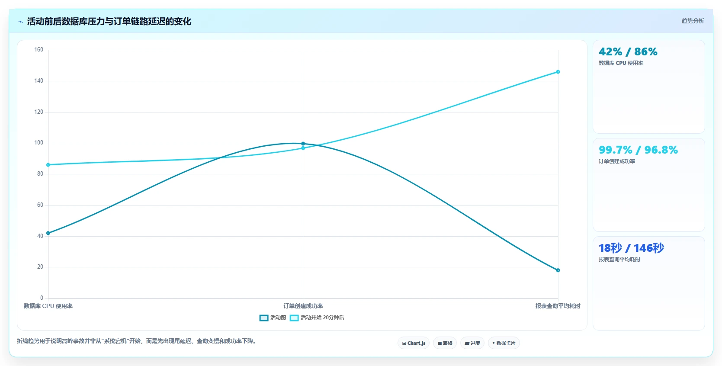722x366 pixels.
Task: Click the 数据卡片 tag pill
Action: coord(504,343)
